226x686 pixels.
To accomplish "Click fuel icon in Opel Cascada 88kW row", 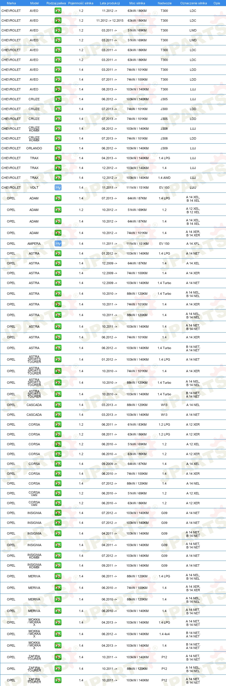I will coord(58,405).
